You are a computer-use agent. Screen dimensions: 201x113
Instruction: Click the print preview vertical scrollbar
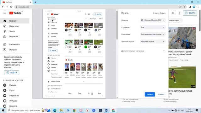(117, 25)
